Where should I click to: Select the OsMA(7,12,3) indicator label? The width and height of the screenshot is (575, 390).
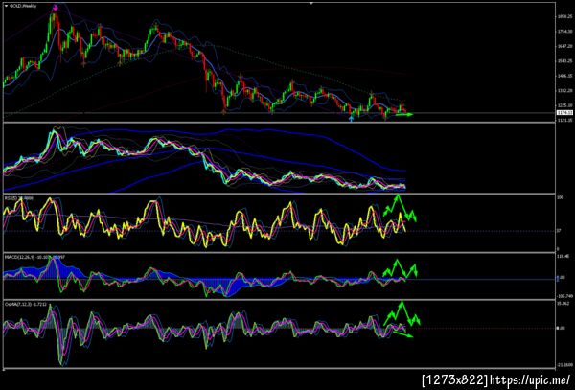click(x=28, y=304)
